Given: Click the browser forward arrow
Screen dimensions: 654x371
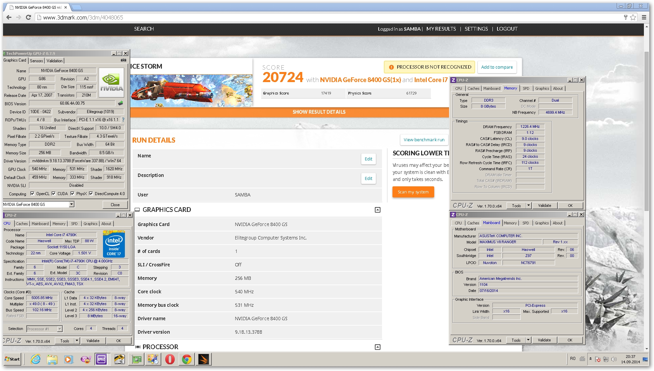Looking at the screenshot, I should click(x=19, y=17).
